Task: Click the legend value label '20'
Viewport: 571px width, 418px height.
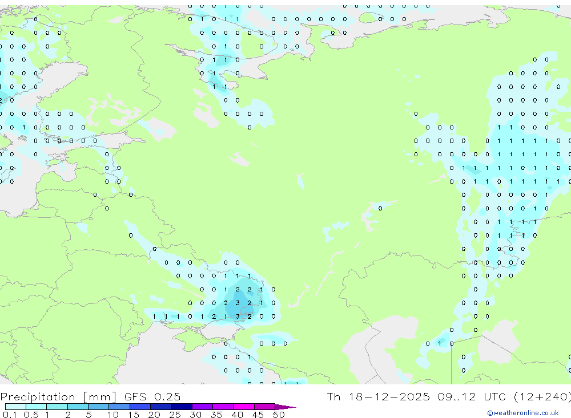Action: point(154,415)
